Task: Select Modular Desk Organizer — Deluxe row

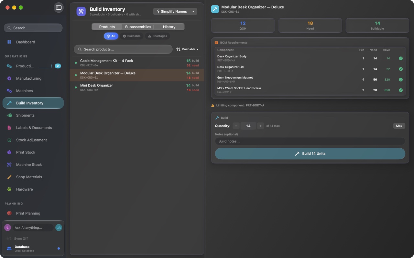Action: click(137, 75)
